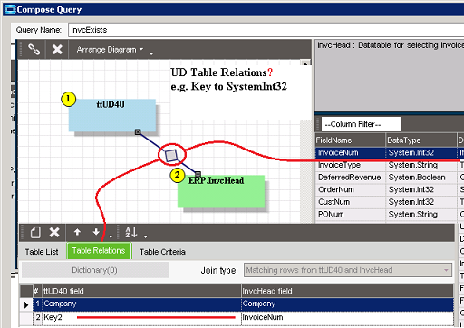Click System.Boolean data type cell
This screenshot has width=464, height=328.
point(421,178)
